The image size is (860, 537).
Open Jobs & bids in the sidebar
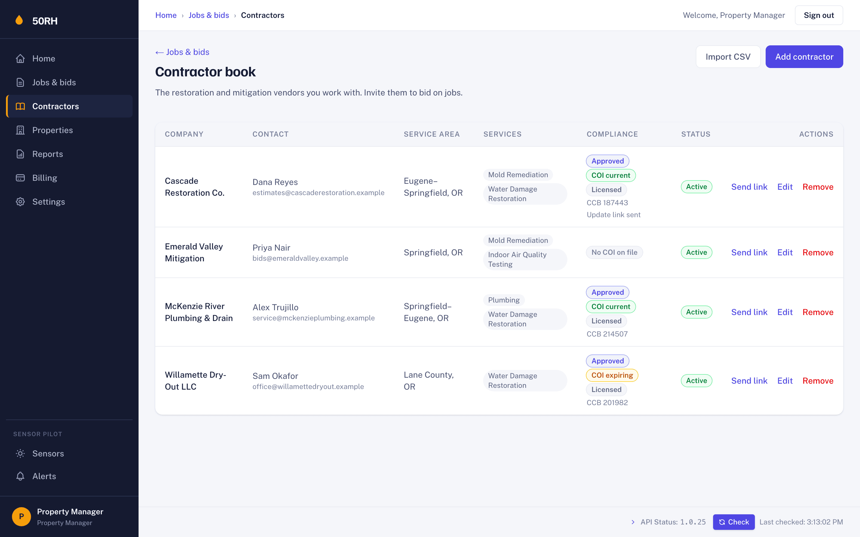pos(69,82)
